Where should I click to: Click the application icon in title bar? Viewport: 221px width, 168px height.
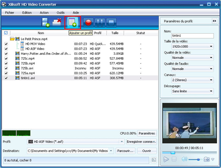tap(4, 4)
